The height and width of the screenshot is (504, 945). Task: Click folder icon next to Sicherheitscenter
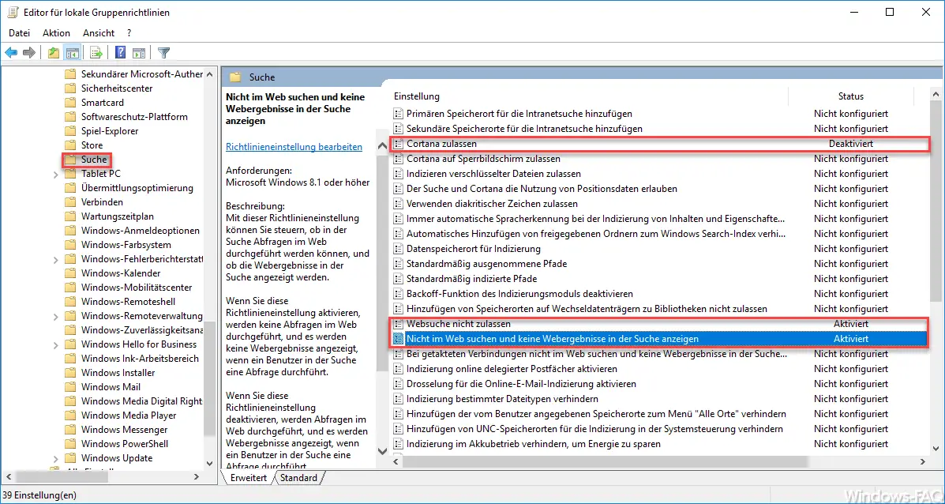tap(70, 88)
